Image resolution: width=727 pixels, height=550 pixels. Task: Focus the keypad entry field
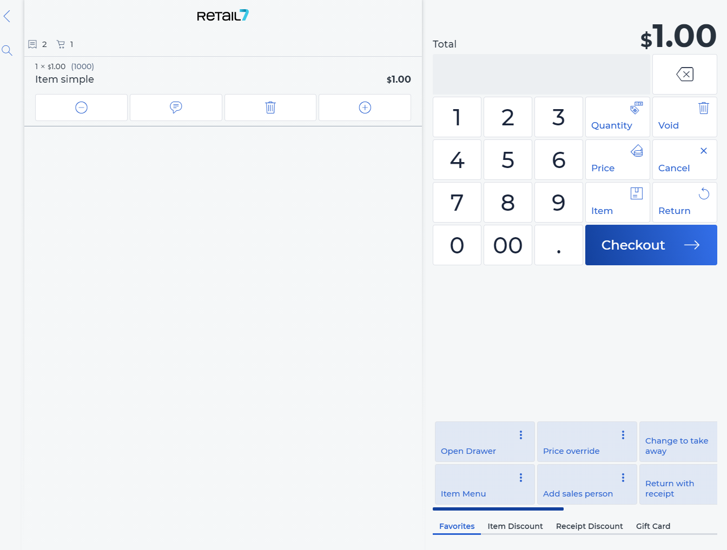click(x=541, y=74)
